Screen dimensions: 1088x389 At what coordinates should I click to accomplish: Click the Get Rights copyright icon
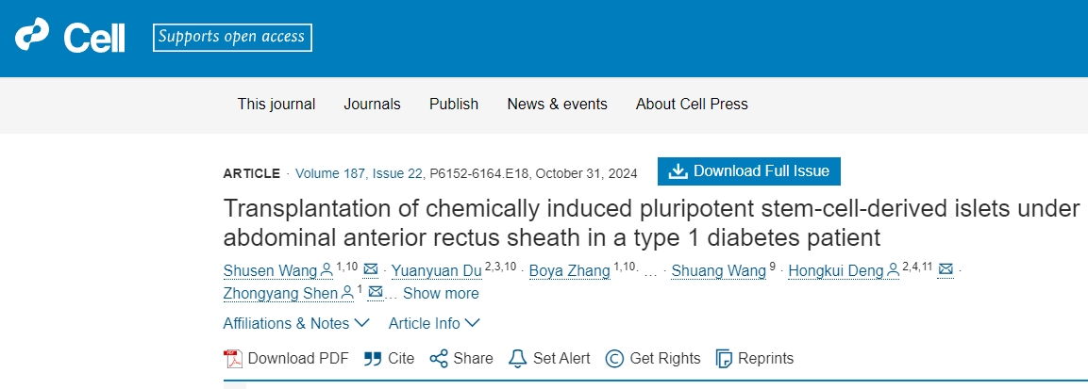point(614,359)
